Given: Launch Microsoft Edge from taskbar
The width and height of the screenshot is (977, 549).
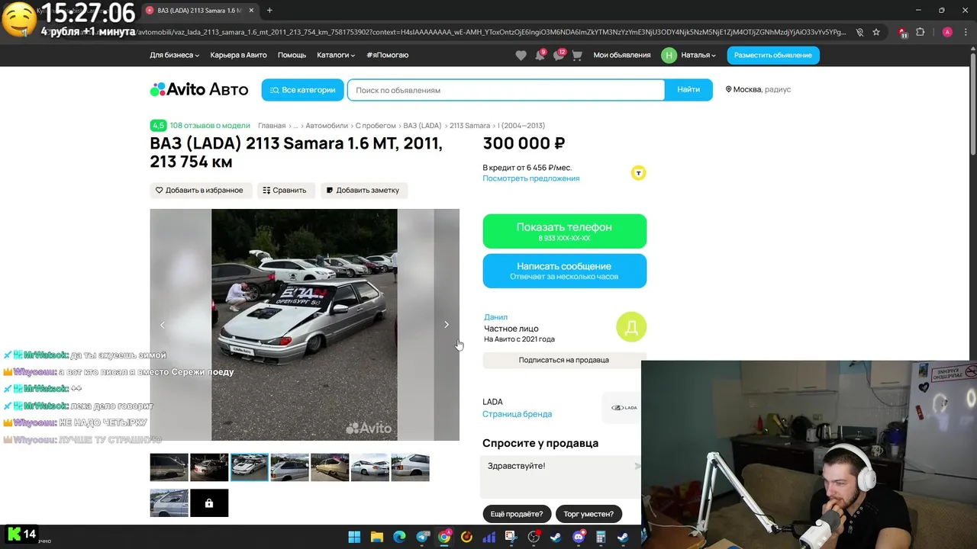Looking at the screenshot, I should coord(399,537).
